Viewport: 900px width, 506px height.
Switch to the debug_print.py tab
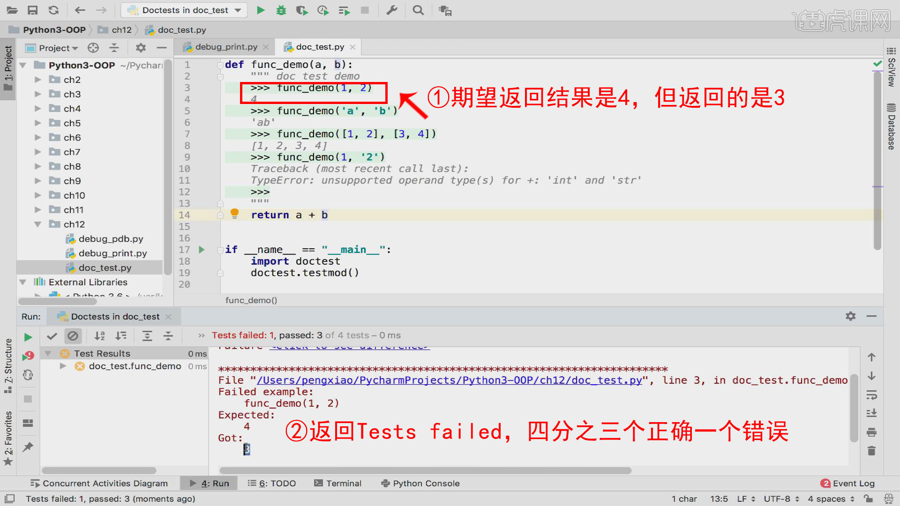[225, 47]
